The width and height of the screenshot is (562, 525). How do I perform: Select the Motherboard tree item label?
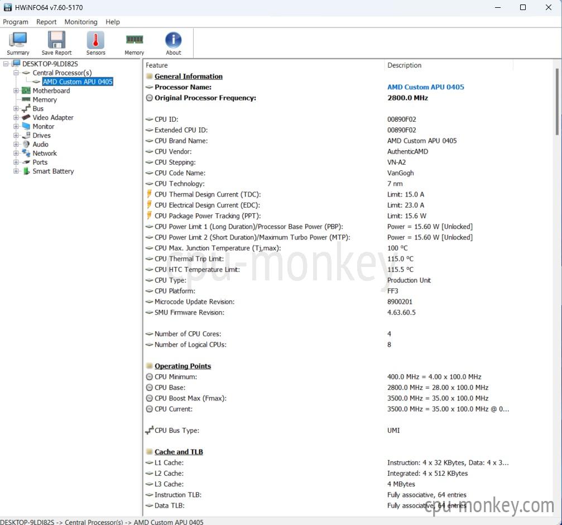[x=51, y=90]
